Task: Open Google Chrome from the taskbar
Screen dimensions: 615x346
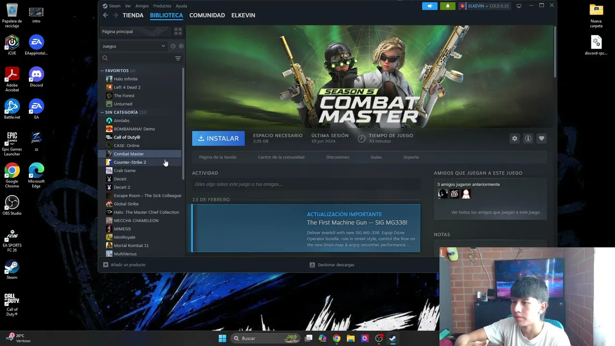Action: (x=336, y=338)
